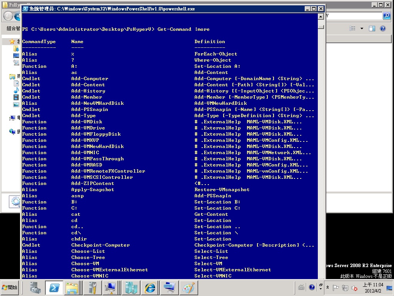Expand the view options dropdown arrow
The image size is (394, 296).
pyautogui.click(x=362, y=29)
